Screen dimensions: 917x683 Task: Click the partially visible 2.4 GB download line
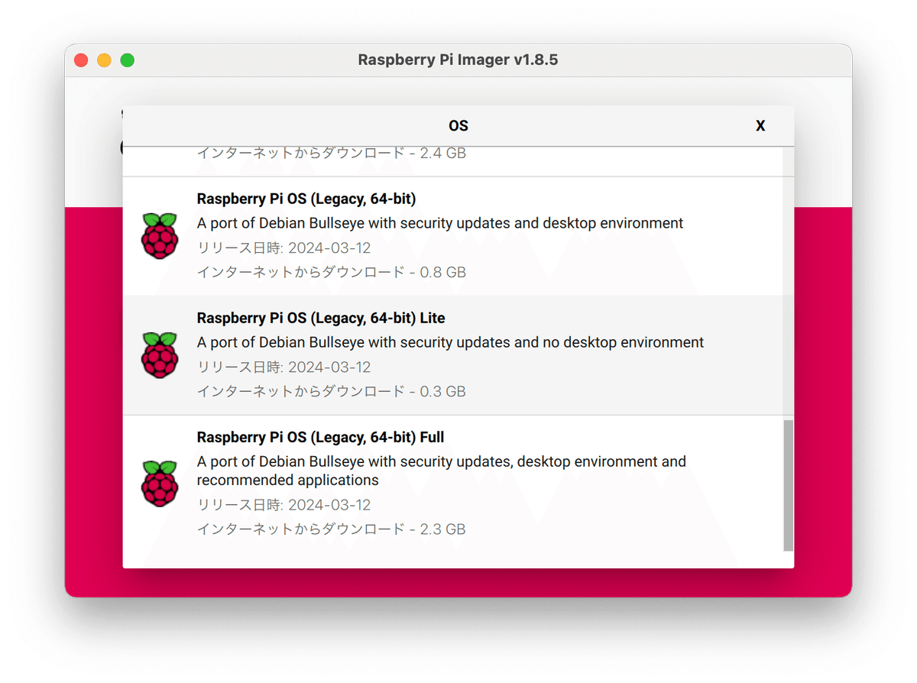tap(332, 154)
